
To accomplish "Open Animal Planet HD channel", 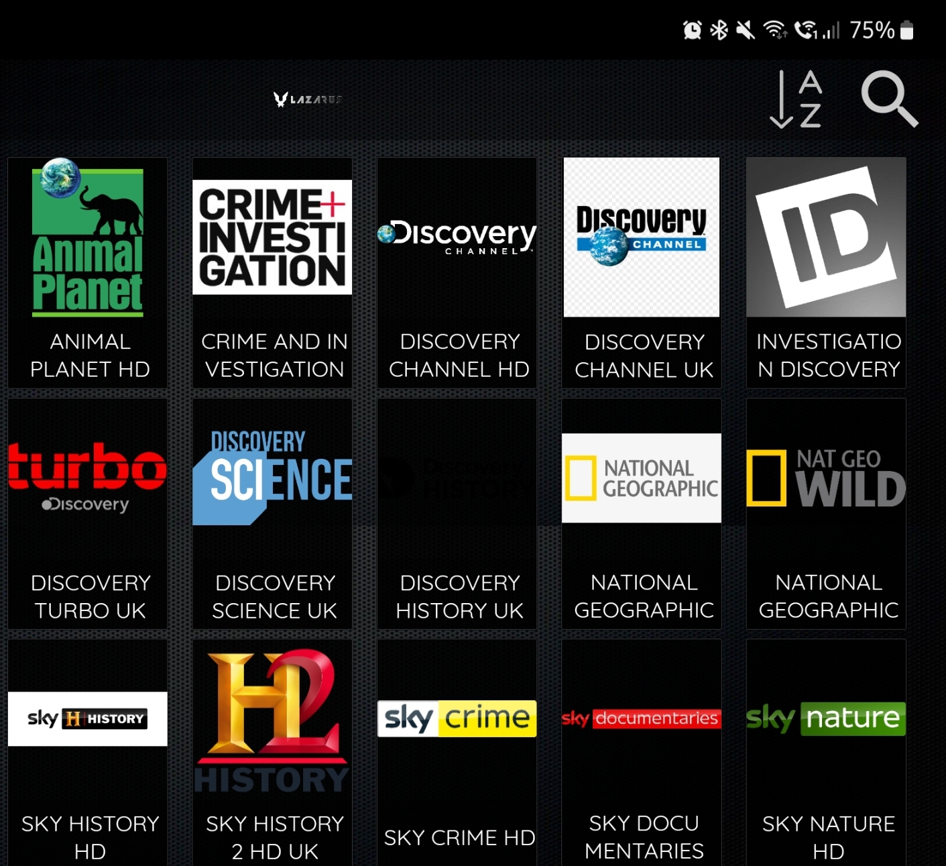I will 88,272.
